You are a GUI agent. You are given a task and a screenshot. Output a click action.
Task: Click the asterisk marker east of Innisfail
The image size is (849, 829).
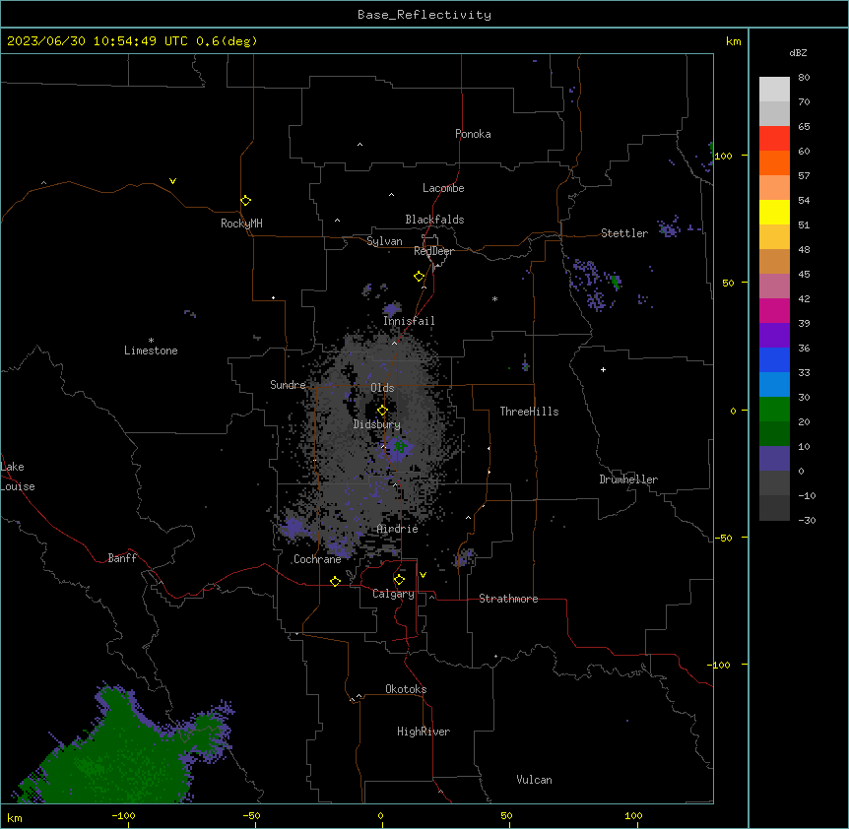click(x=494, y=298)
